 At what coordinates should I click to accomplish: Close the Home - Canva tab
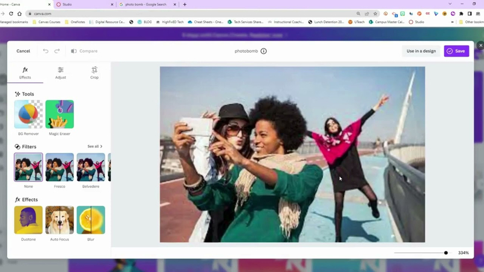click(50, 4)
